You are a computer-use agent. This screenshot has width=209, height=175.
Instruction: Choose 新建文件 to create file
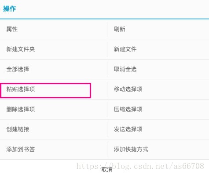coord(158,49)
